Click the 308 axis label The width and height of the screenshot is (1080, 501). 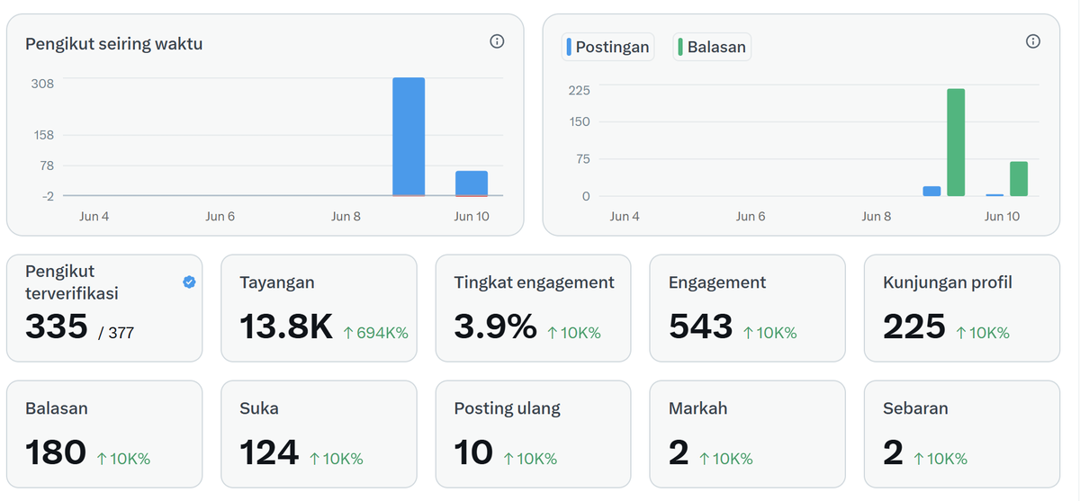click(43, 84)
